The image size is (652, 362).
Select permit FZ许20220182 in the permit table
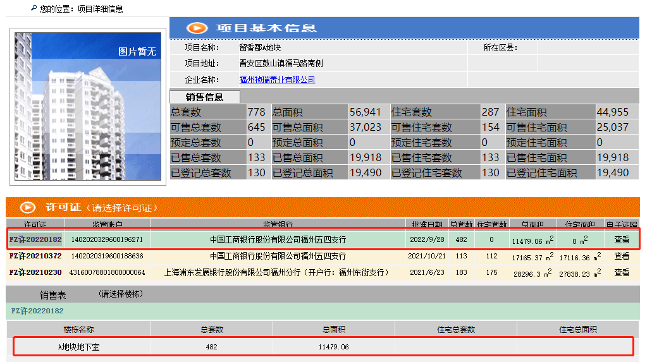[35, 239]
